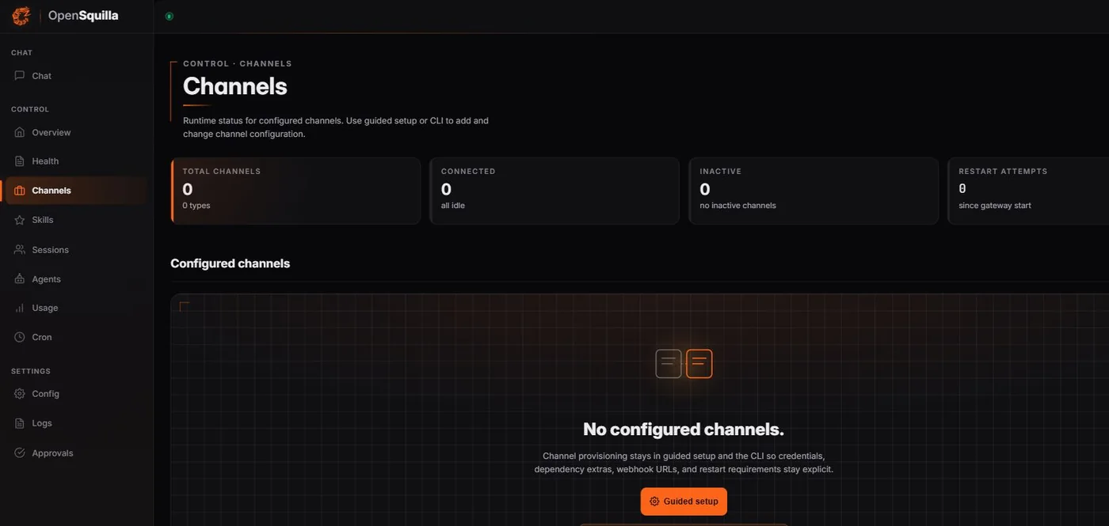
Task: Click the Overview house icon
Action: 20,133
